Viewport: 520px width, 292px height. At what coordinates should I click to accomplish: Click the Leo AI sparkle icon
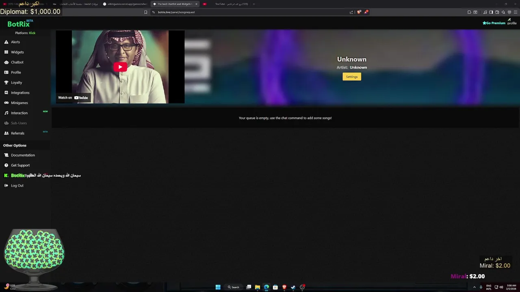coord(503,12)
